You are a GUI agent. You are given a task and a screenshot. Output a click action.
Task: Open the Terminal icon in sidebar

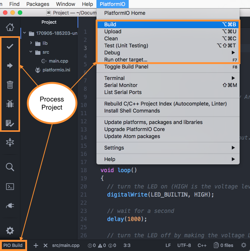click(x=10, y=186)
